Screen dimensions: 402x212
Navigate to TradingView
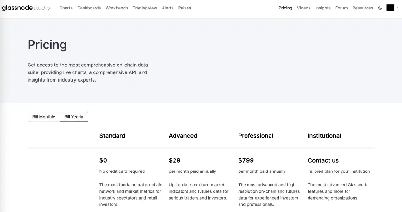click(x=145, y=8)
